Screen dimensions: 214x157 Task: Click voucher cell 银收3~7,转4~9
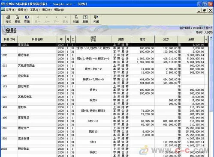coord(93,80)
